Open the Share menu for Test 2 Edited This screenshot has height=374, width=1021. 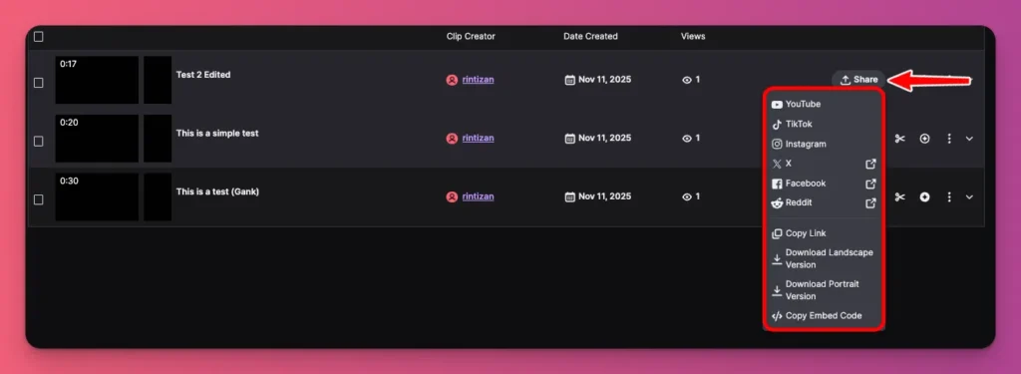point(858,80)
